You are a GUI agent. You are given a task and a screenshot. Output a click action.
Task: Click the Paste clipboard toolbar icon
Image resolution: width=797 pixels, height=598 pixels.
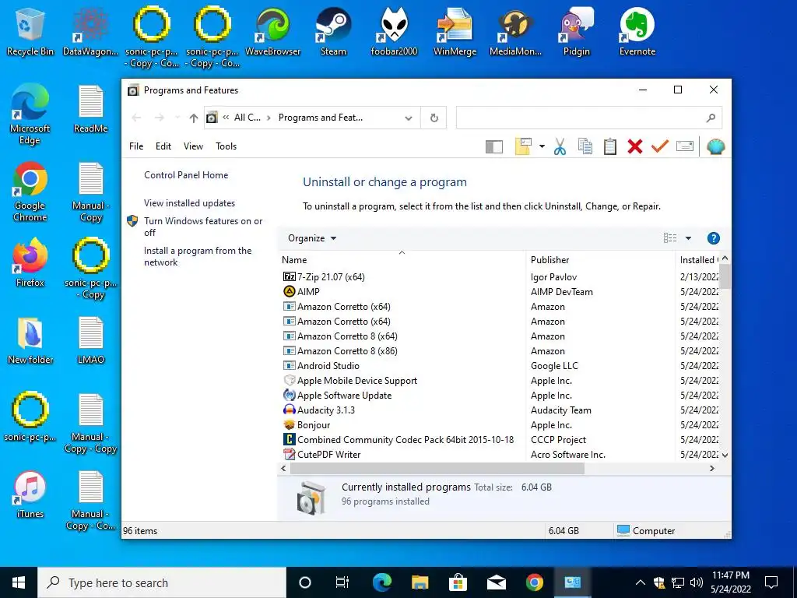(610, 147)
